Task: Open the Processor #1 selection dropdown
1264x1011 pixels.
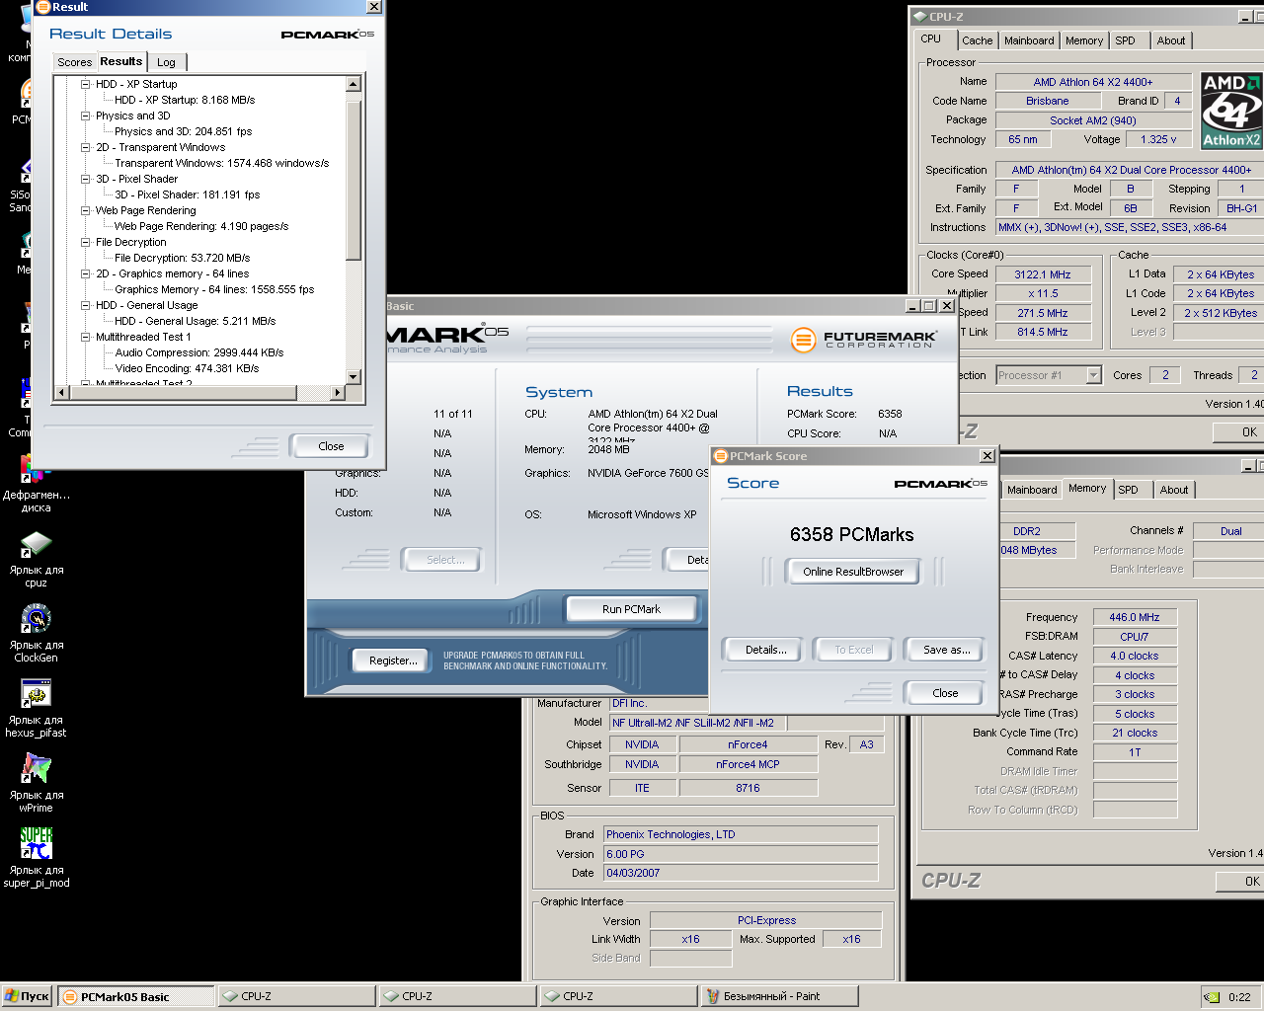Action: (x=1093, y=375)
